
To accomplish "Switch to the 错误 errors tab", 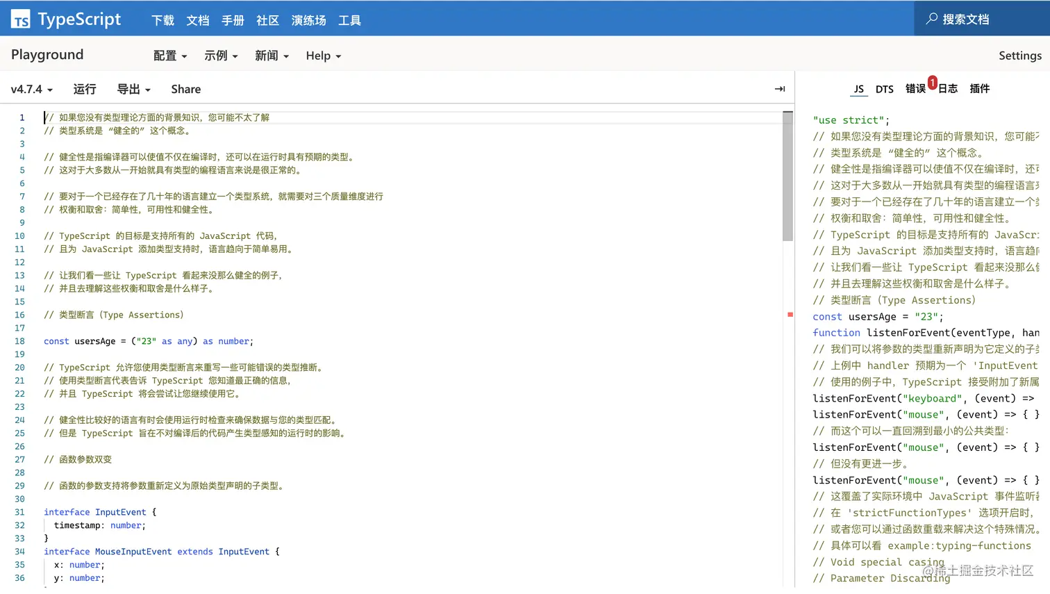I will pos(915,89).
